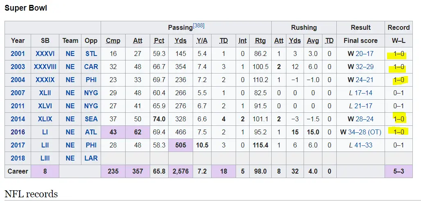Open the 41–33 final score link

(x=364, y=145)
